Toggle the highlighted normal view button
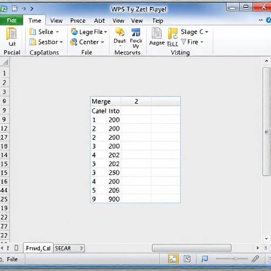The width and height of the screenshot is (271, 271). [x=173, y=259]
